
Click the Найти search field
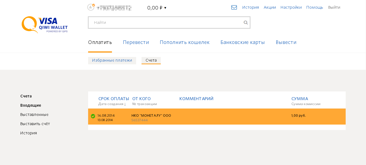169,23
